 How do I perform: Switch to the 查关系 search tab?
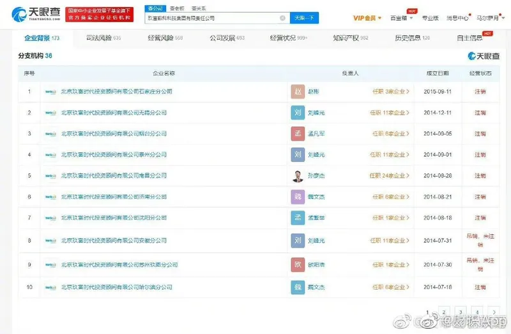(x=199, y=8)
